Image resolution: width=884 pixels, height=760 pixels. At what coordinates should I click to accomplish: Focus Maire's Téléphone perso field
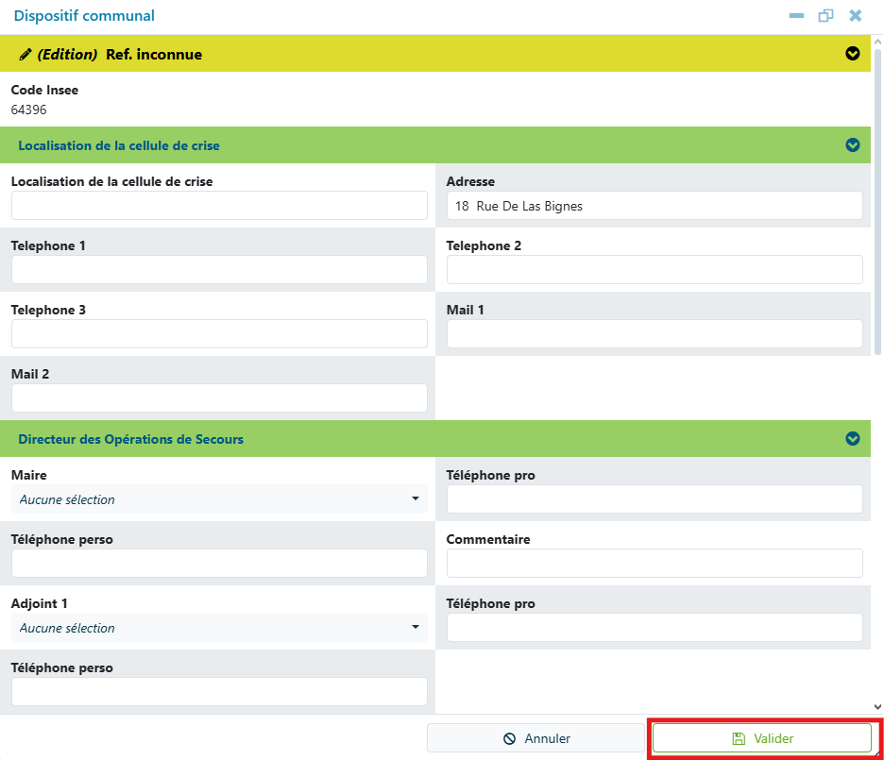pos(219,564)
